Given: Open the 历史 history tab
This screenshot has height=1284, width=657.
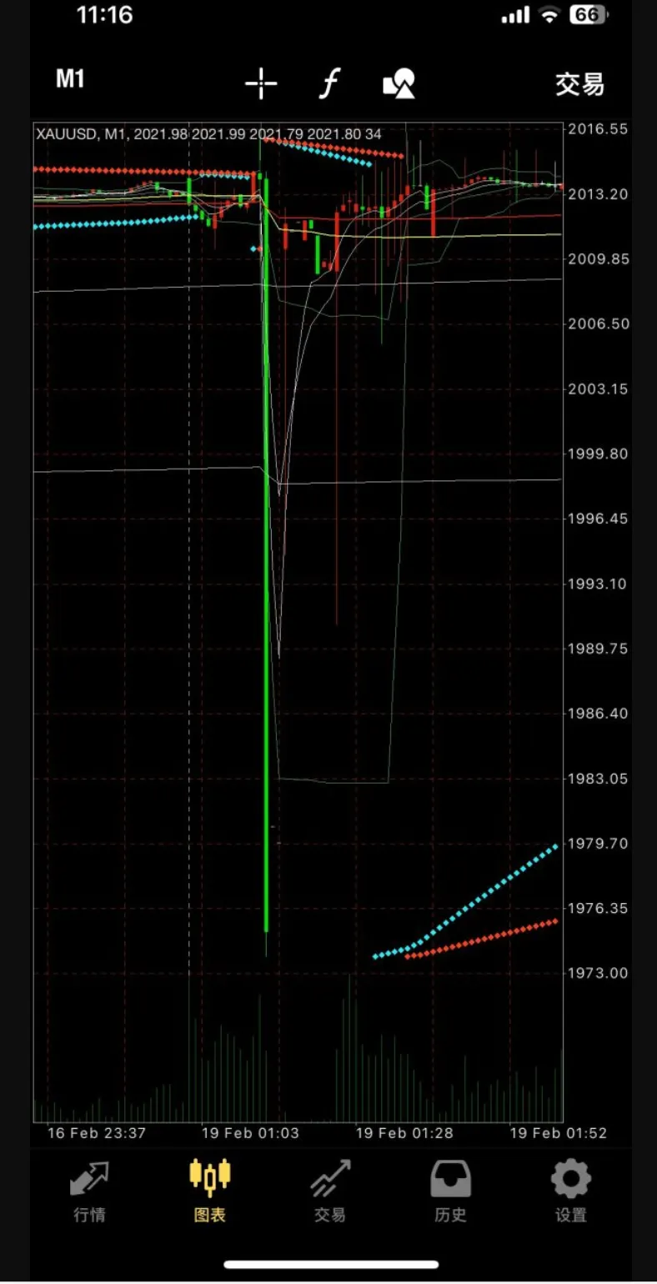Looking at the screenshot, I should [450, 1192].
